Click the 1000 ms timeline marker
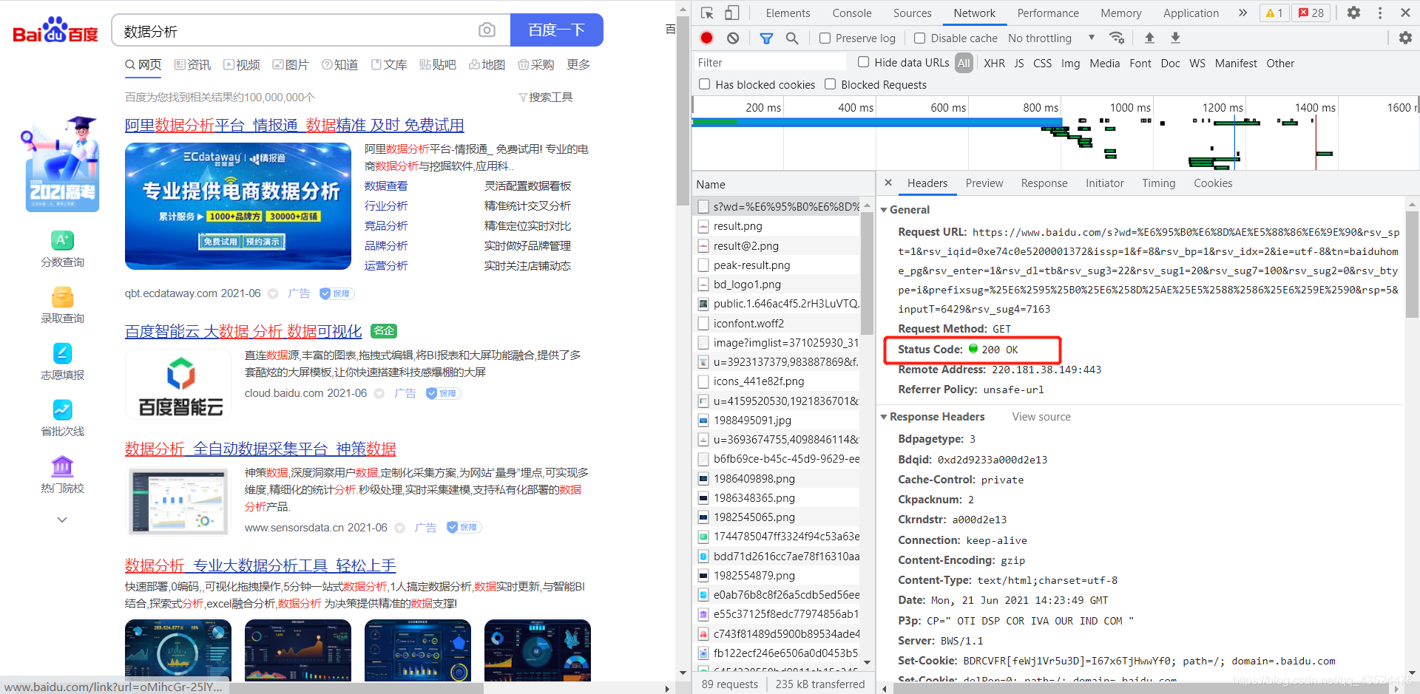Viewport: 1420px width, 694px height. (x=1129, y=107)
